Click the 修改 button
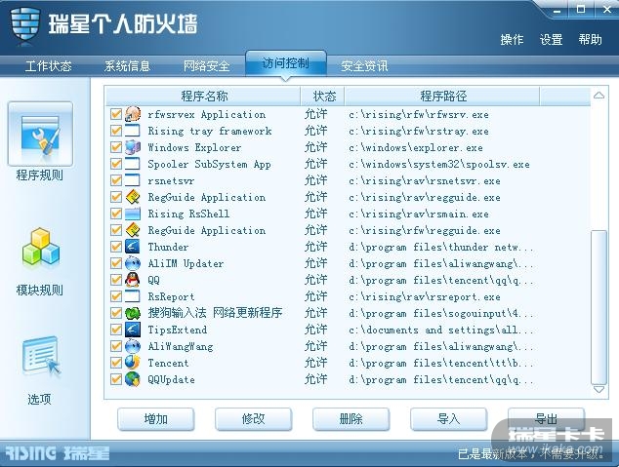The width and height of the screenshot is (619, 467). click(x=254, y=419)
